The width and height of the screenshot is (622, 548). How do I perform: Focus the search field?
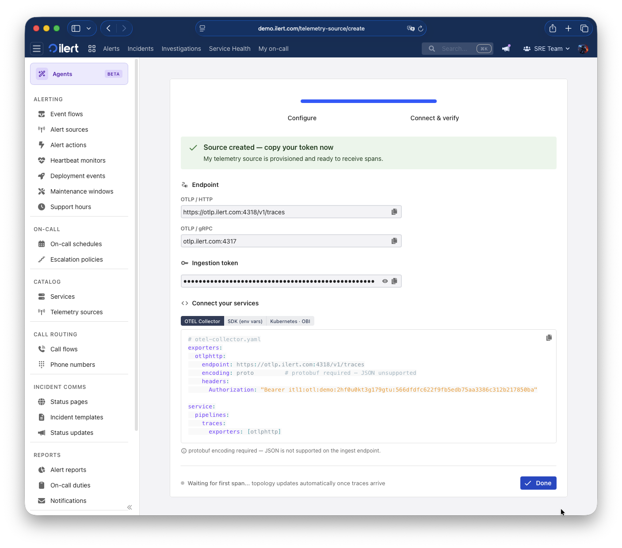(x=458, y=49)
